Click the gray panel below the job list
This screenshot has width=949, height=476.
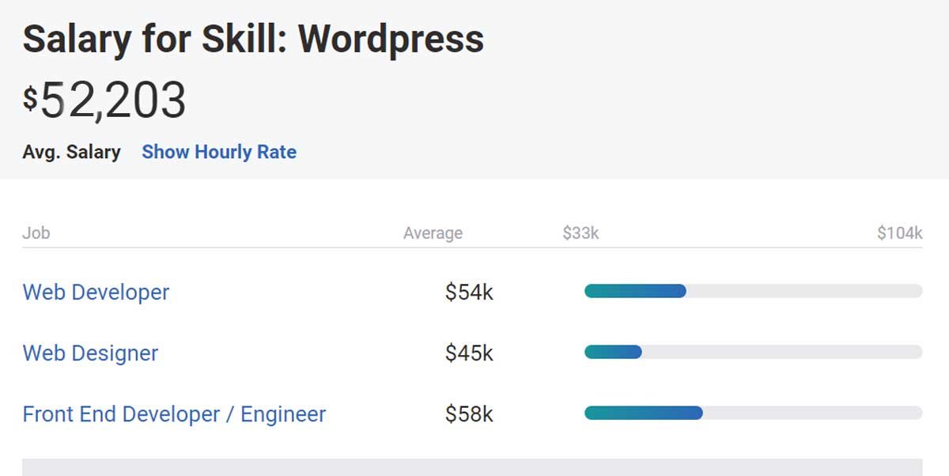[471, 467]
